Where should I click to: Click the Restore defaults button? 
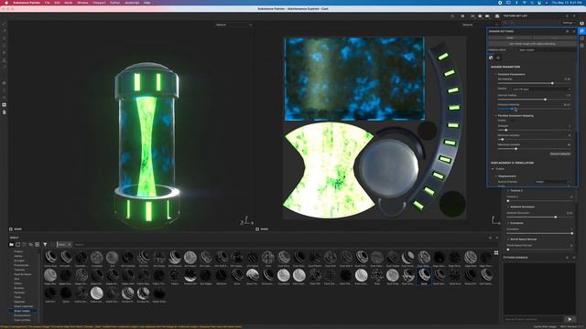click(559, 154)
